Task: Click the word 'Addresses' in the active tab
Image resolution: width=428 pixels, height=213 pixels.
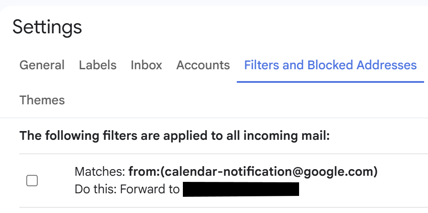Action: click(x=387, y=65)
